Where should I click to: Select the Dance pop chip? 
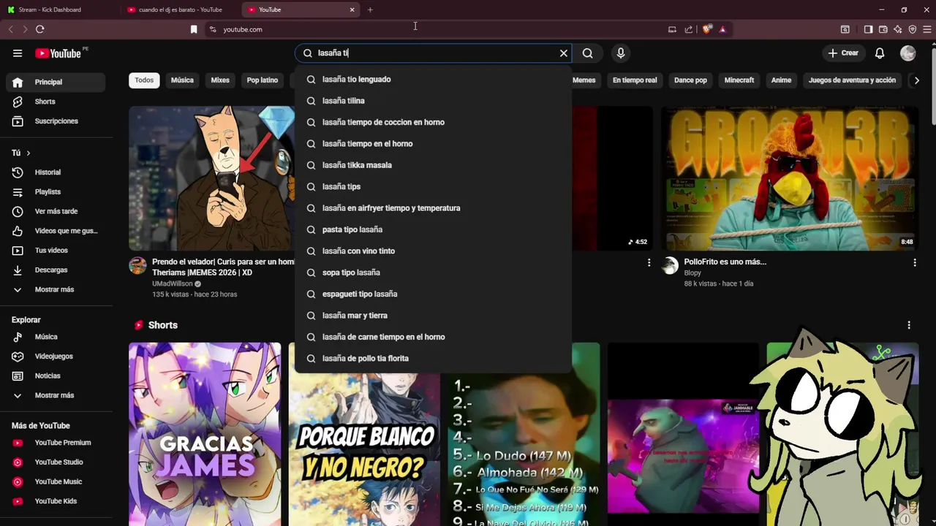click(x=690, y=80)
